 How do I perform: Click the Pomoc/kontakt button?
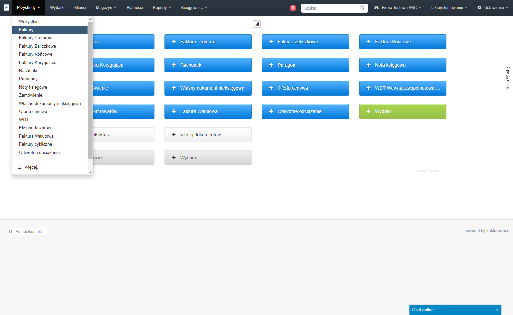pos(27,232)
